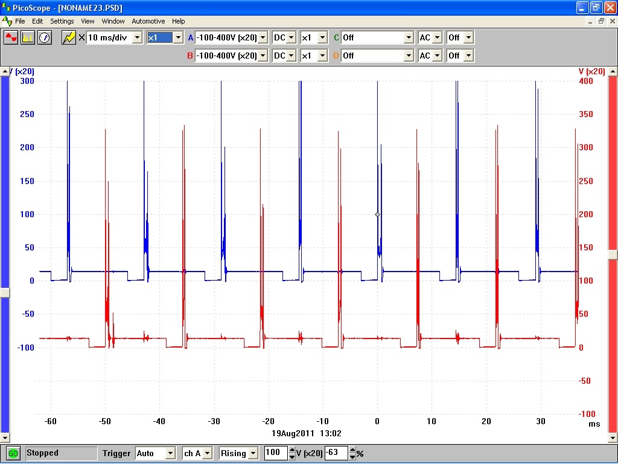
Task: Open the View menu
Action: tap(88, 21)
